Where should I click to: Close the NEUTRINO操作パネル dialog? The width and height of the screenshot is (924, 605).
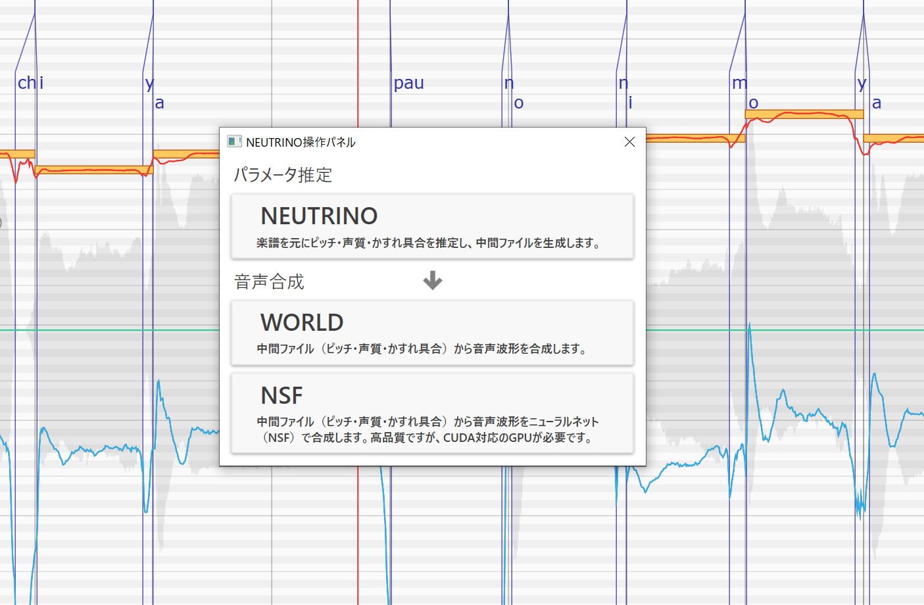pos(629,142)
